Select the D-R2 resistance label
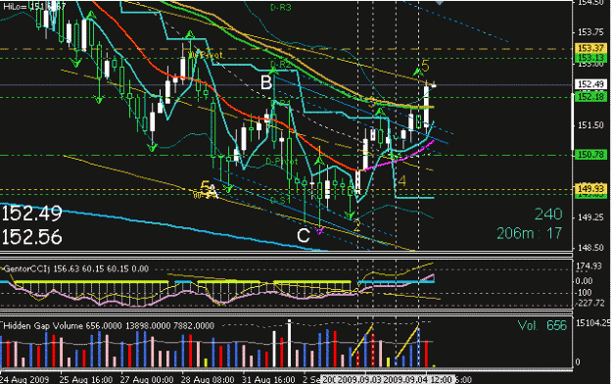Screen dimensions: 612x384 click(281, 65)
